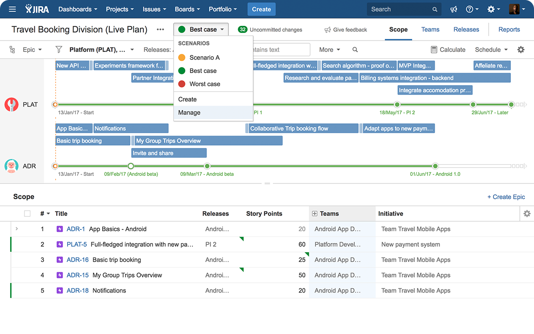Open schedule settings gear icon
The image size is (534, 334).
pos(521,49)
